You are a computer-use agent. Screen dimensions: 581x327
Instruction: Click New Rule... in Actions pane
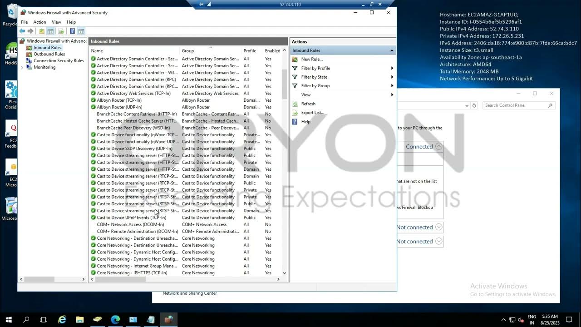[312, 59]
